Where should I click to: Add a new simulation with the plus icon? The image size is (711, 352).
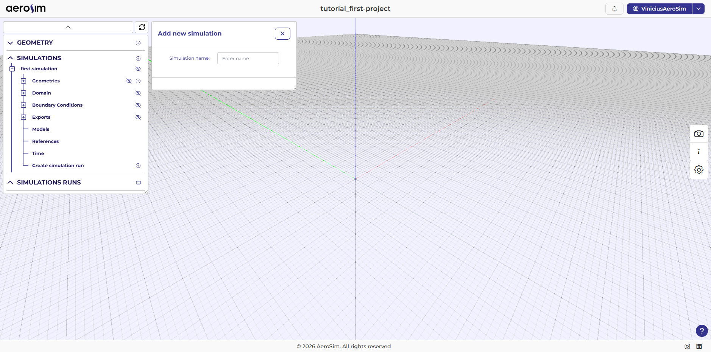138,58
